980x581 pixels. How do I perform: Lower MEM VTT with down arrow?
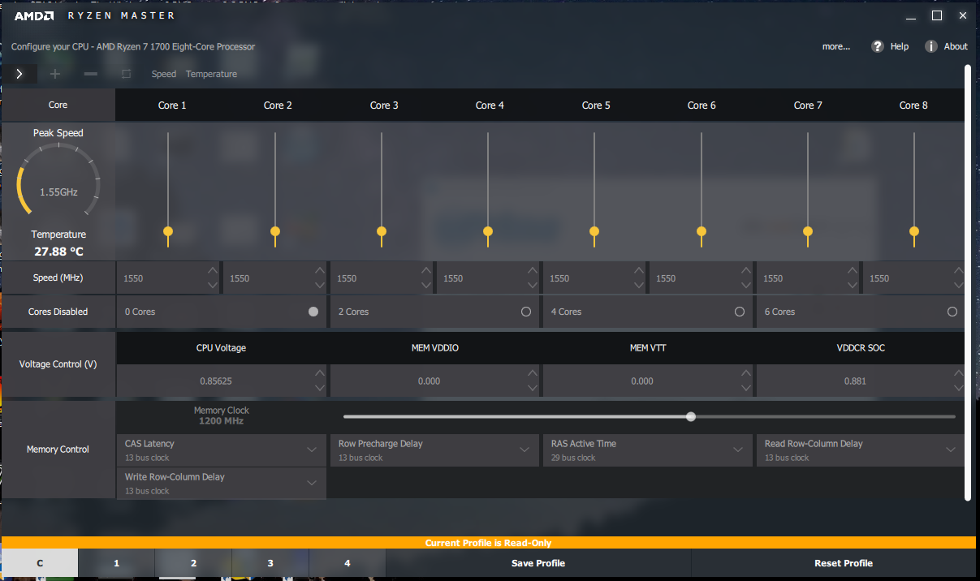tap(745, 388)
